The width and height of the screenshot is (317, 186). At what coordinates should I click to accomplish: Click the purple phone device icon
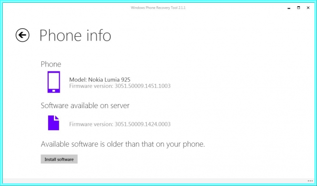pyautogui.click(x=54, y=82)
